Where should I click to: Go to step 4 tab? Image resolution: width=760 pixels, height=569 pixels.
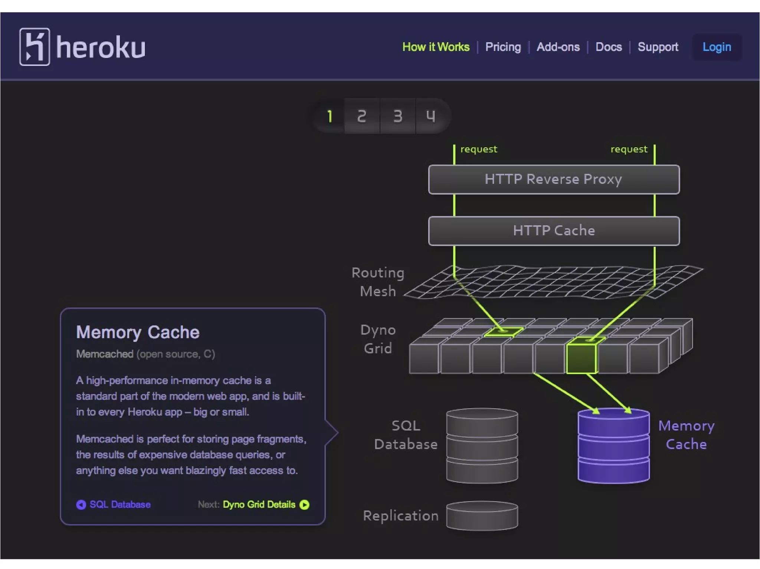pos(430,116)
